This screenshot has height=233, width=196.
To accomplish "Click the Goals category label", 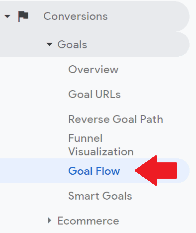I will pyautogui.click(x=72, y=44).
